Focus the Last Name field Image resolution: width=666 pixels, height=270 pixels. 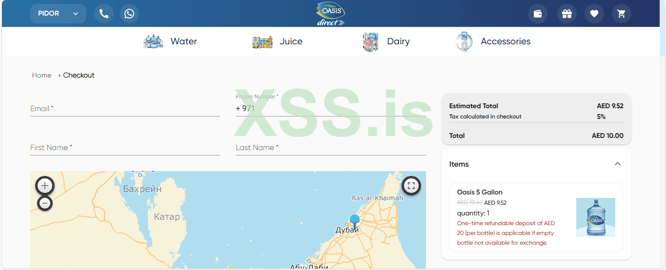[331, 147]
